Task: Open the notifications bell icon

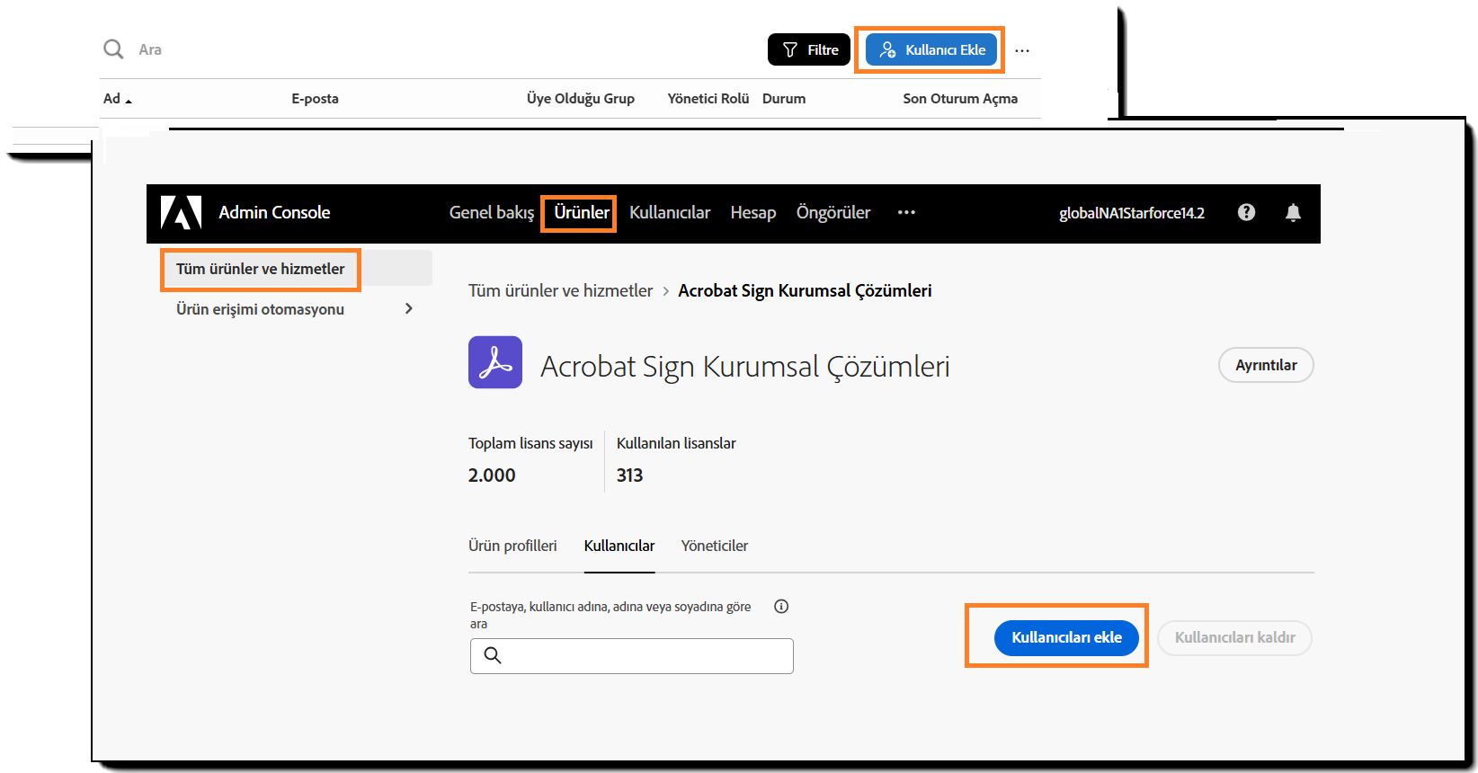Action: [1293, 212]
